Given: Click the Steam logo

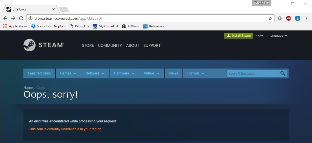Looking at the screenshot, I should [44, 45].
